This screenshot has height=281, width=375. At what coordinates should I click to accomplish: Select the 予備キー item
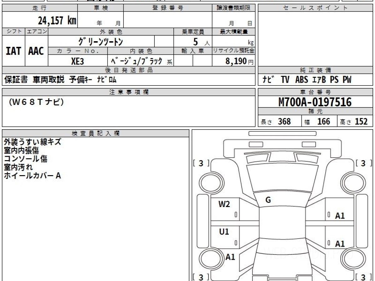[80, 80]
